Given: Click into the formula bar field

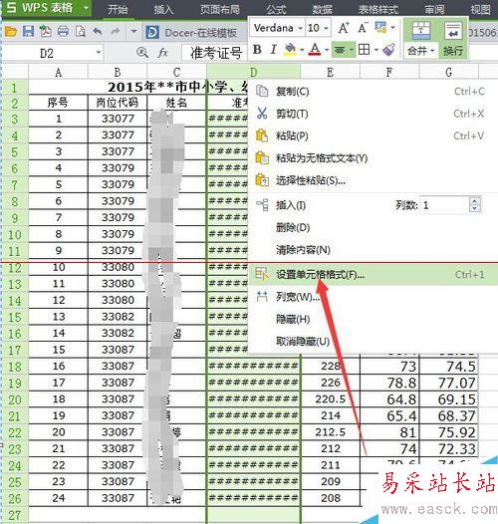Looking at the screenshot, I should [215, 53].
